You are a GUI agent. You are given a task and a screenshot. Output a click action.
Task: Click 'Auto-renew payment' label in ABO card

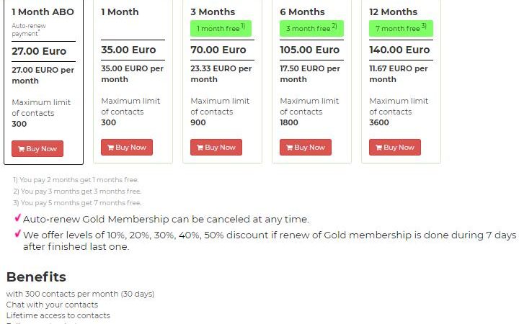(29, 30)
